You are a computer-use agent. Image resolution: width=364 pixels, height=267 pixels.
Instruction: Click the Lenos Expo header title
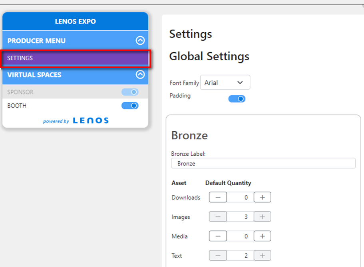pos(75,21)
